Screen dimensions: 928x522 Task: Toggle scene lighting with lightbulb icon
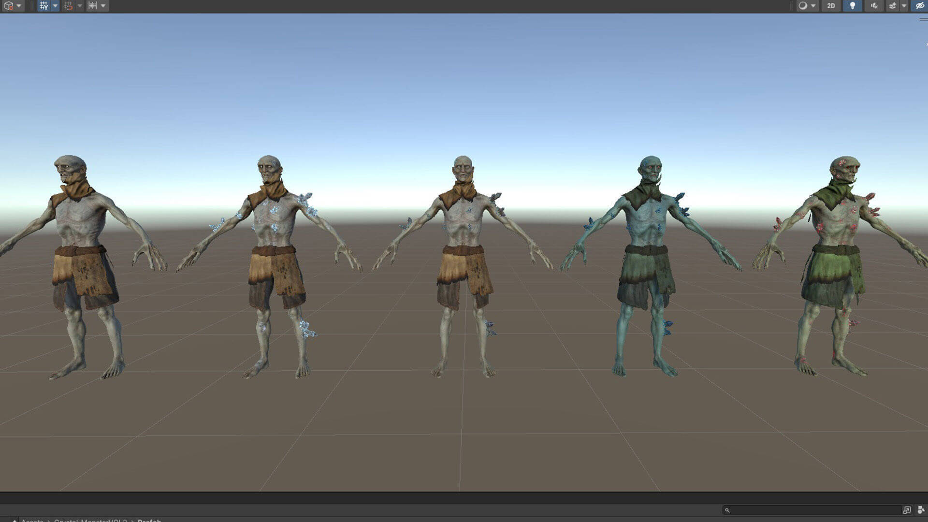[x=852, y=6]
